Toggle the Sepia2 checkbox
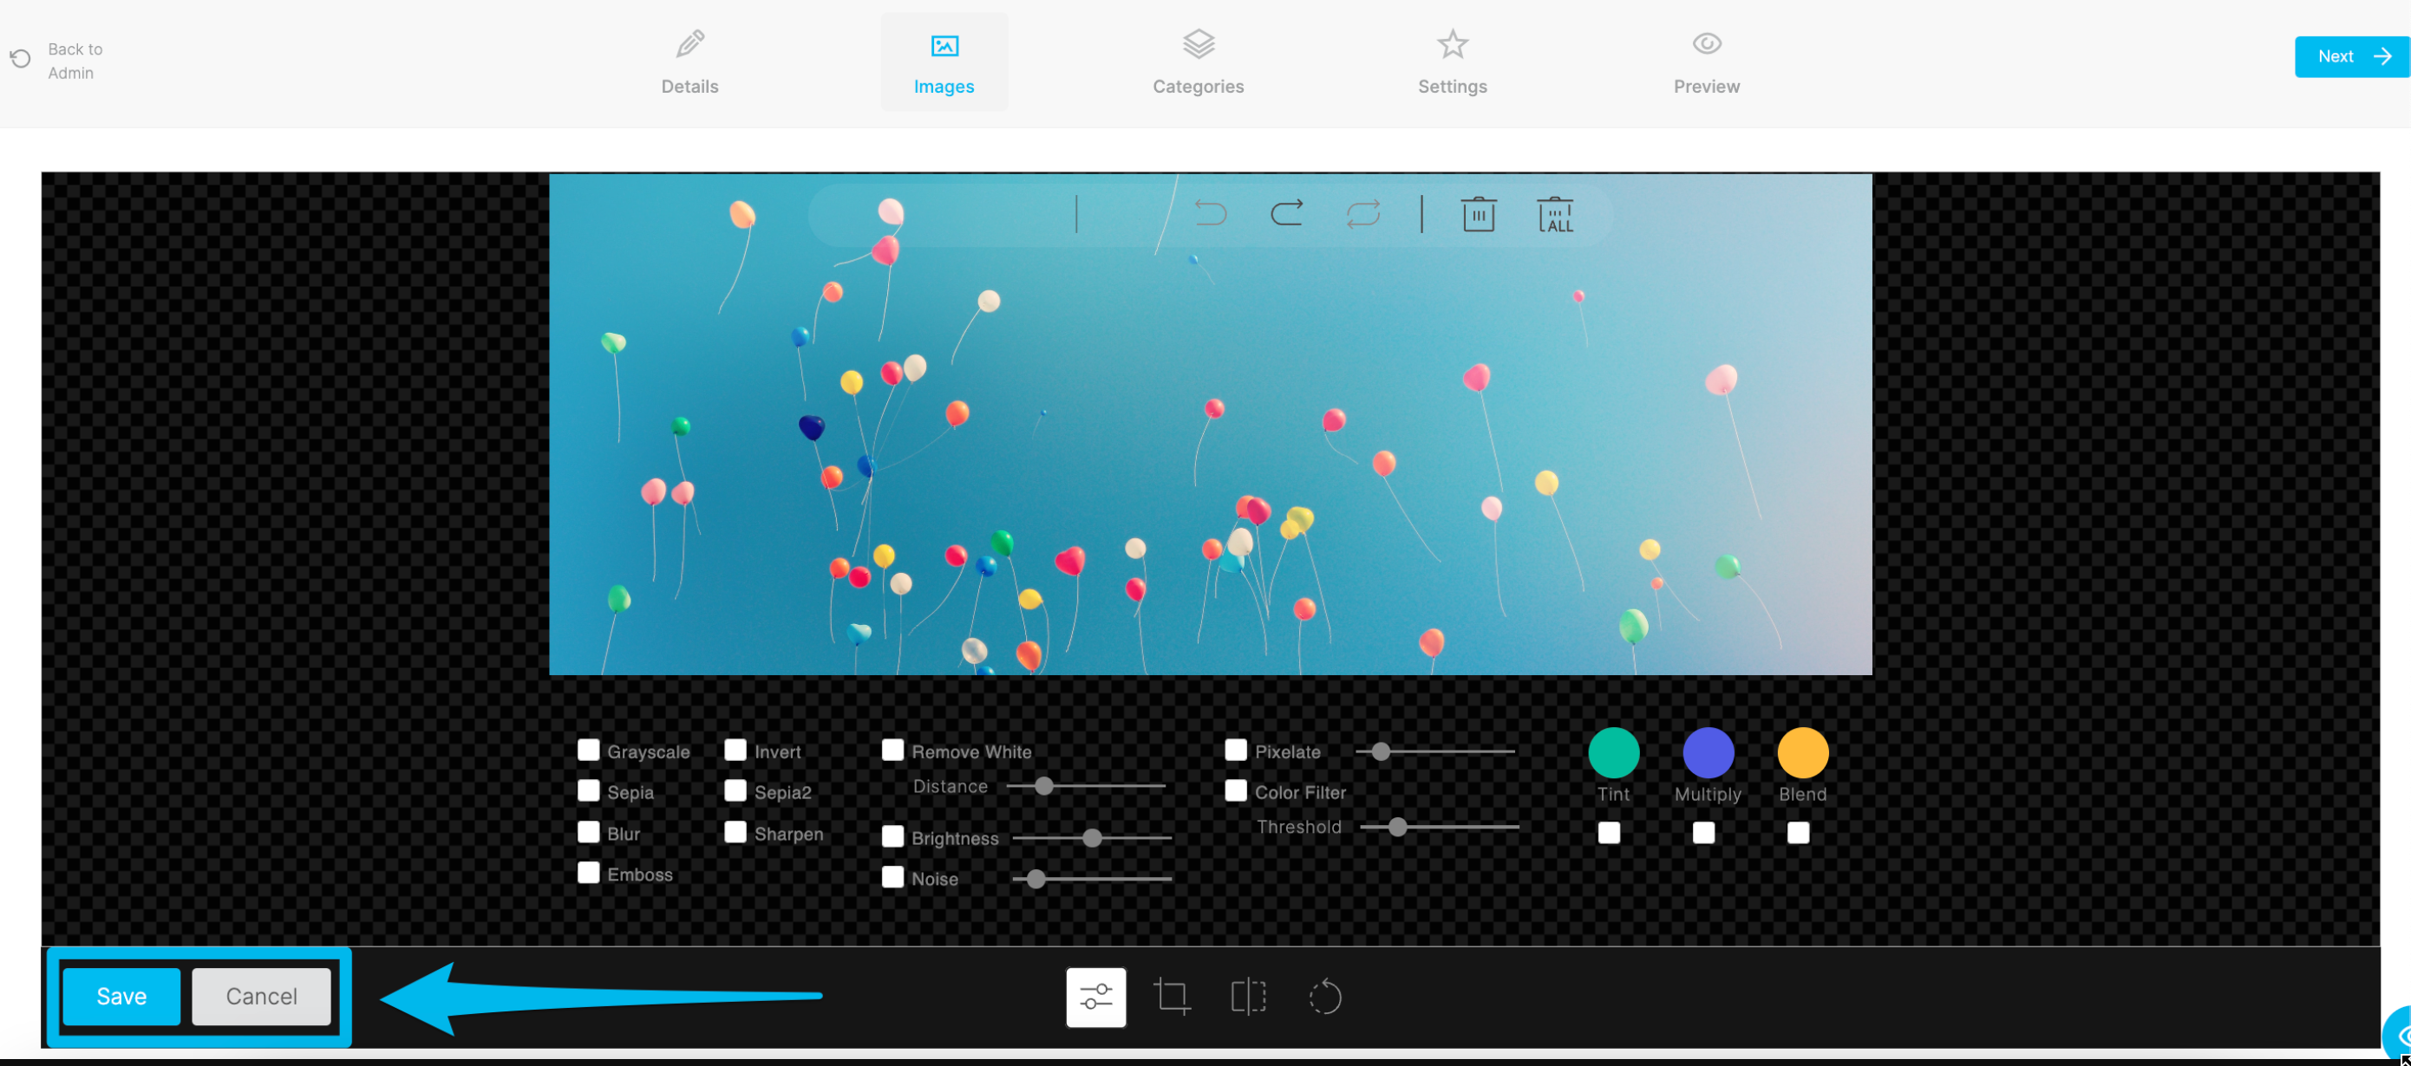Image resolution: width=2411 pixels, height=1066 pixels. pyautogui.click(x=735, y=791)
